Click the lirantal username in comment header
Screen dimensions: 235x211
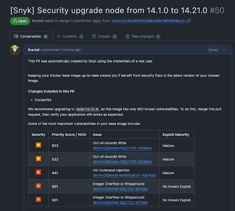pos(34,50)
